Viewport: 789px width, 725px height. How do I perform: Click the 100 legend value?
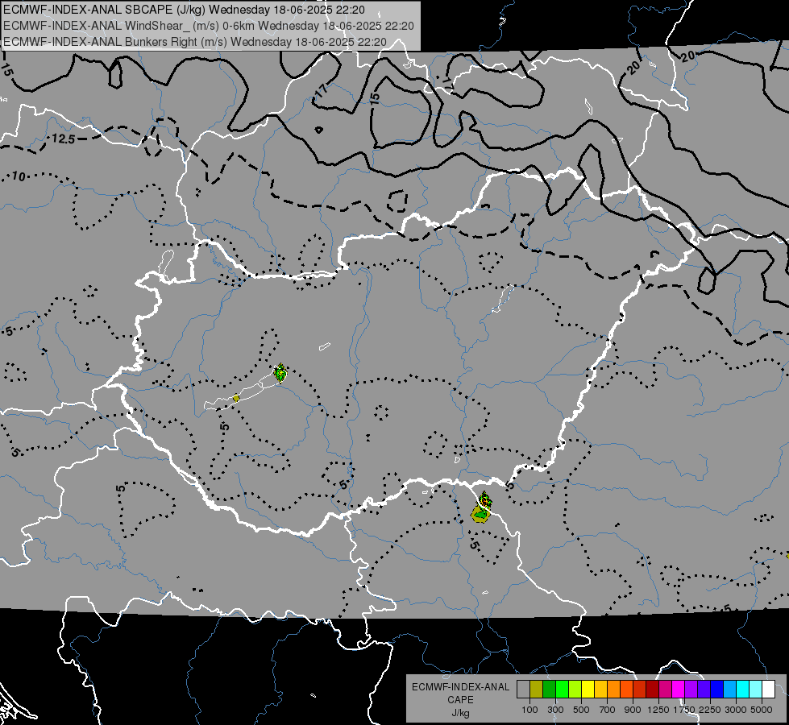[529, 710]
